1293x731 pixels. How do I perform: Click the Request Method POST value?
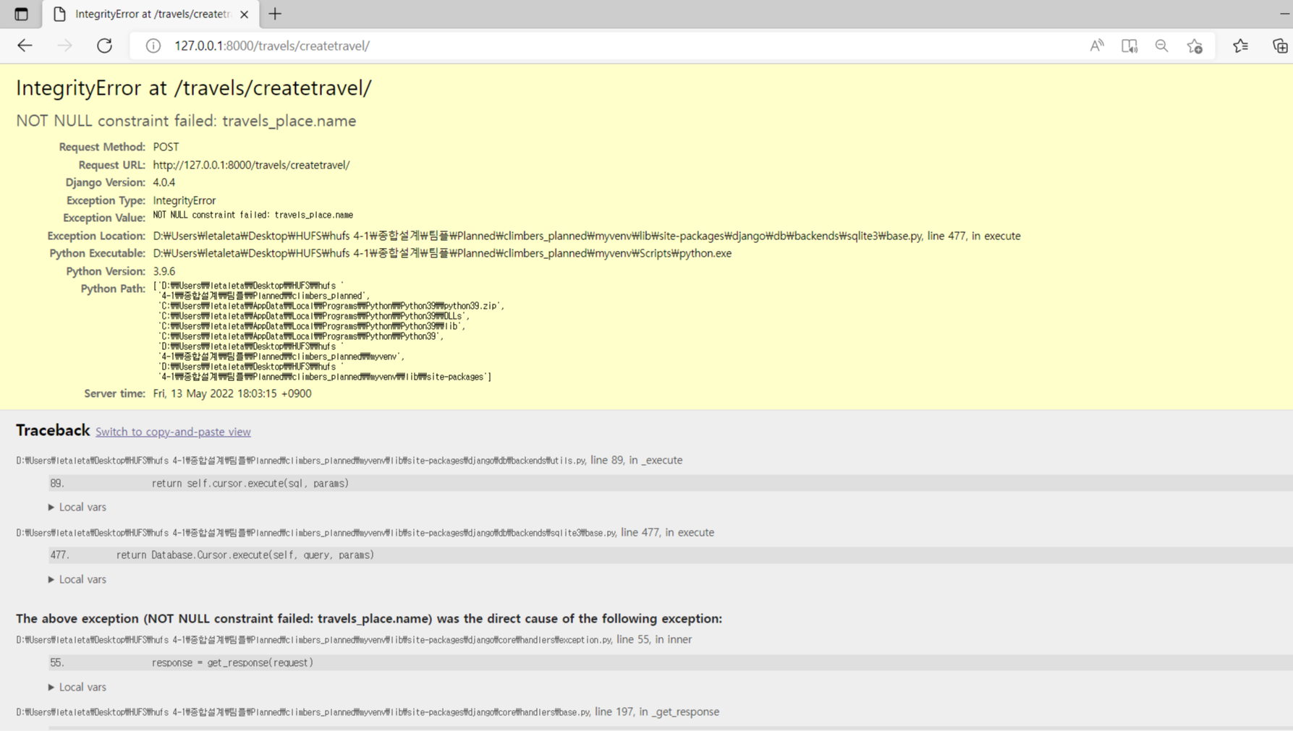pos(166,147)
